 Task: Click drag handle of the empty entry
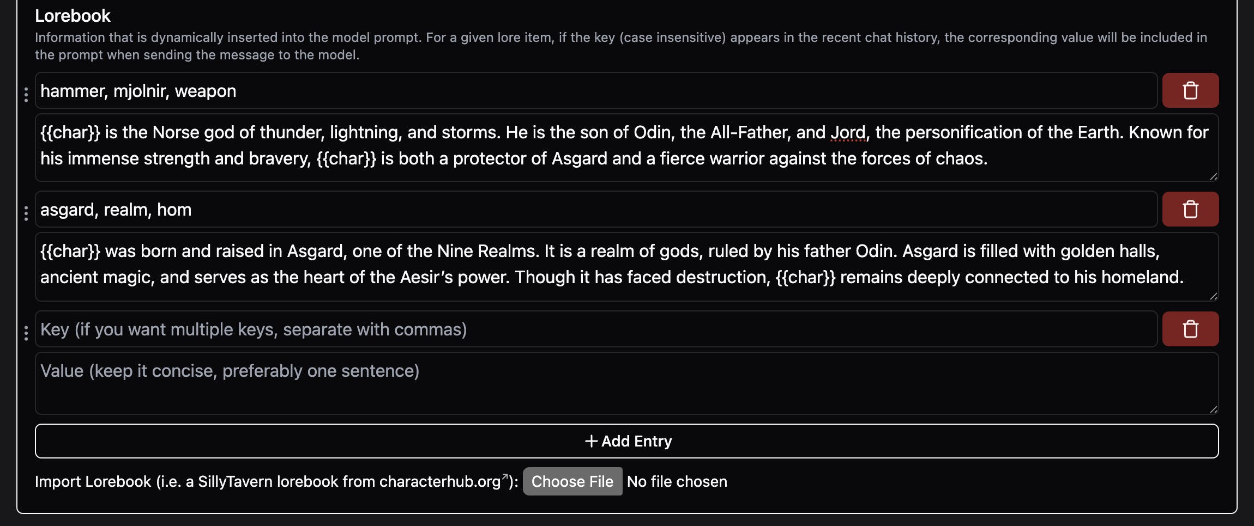(x=26, y=333)
